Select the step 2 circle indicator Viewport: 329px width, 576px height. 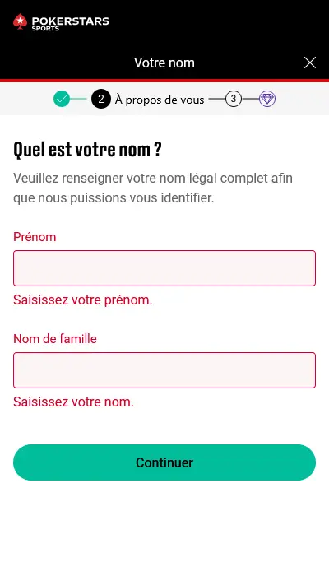click(101, 99)
